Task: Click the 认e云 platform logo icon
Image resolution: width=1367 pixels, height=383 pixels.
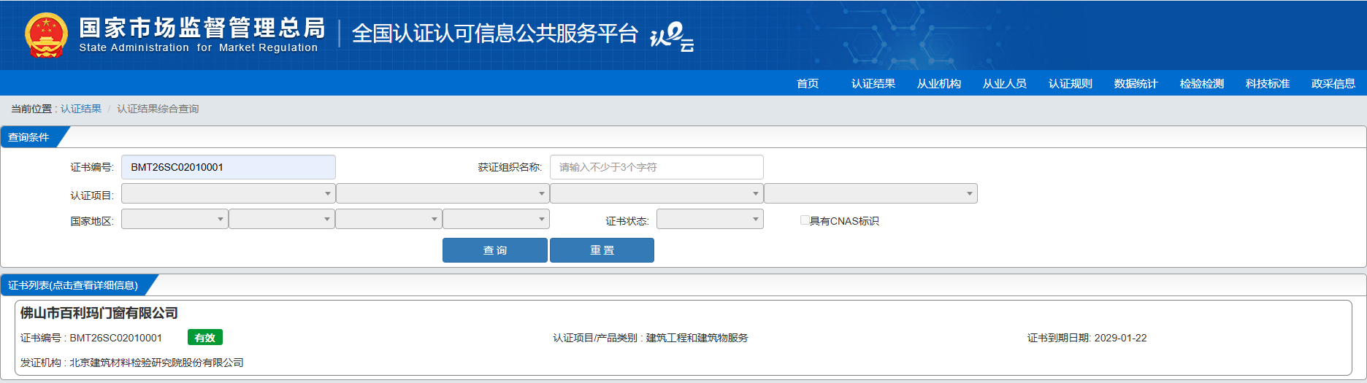Action: click(x=671, y=36)
